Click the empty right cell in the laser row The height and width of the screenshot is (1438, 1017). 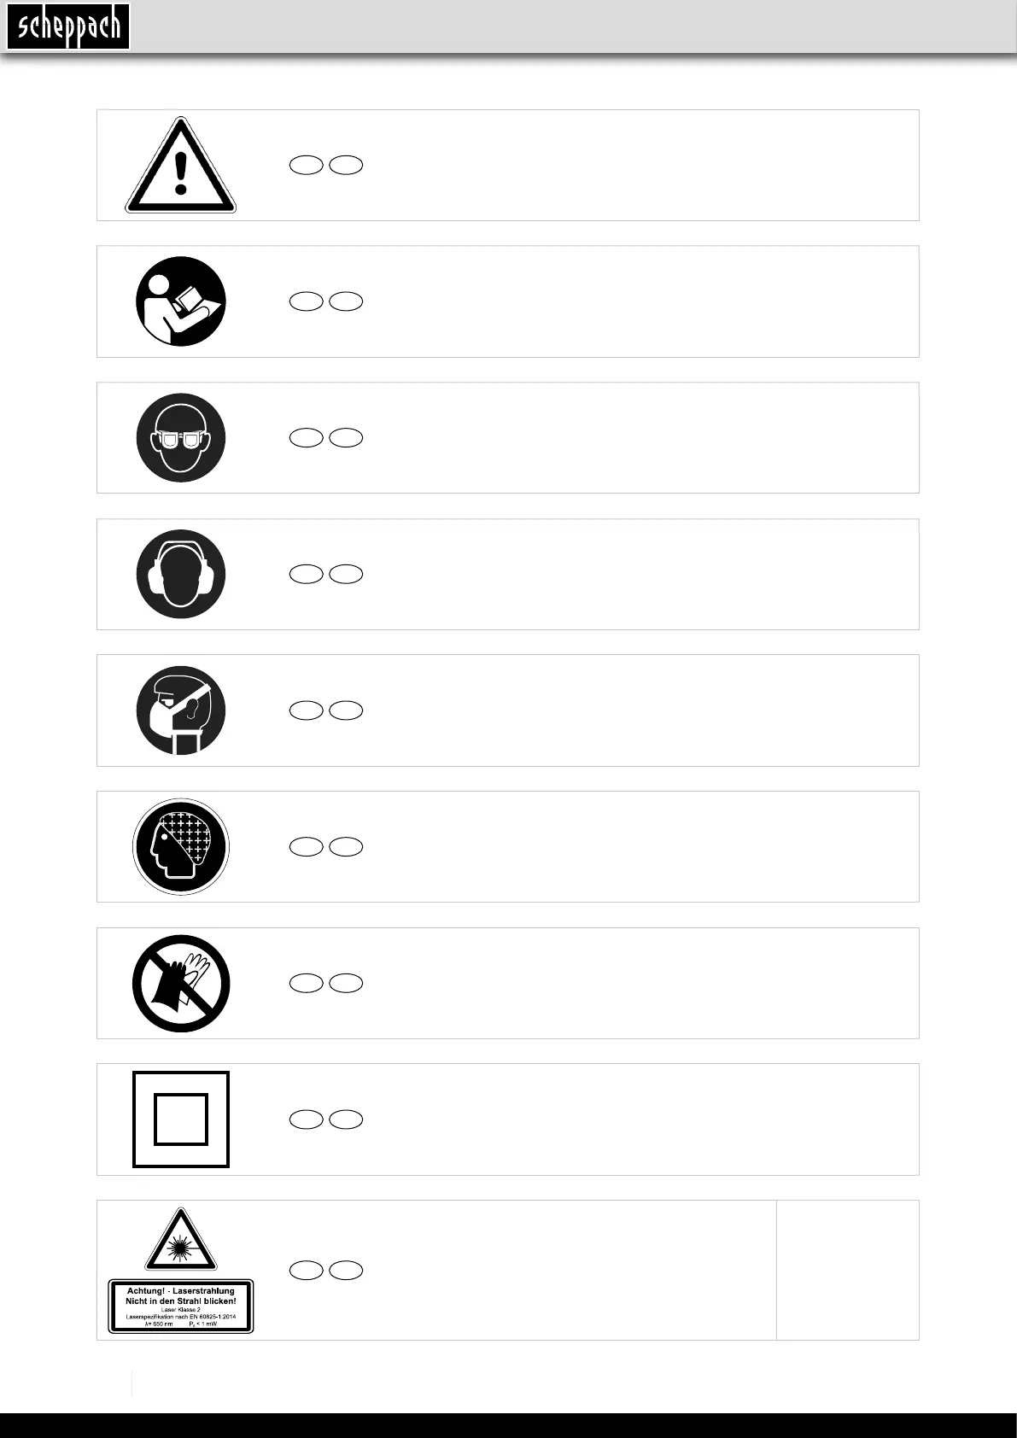click(x=847, y=1270)
